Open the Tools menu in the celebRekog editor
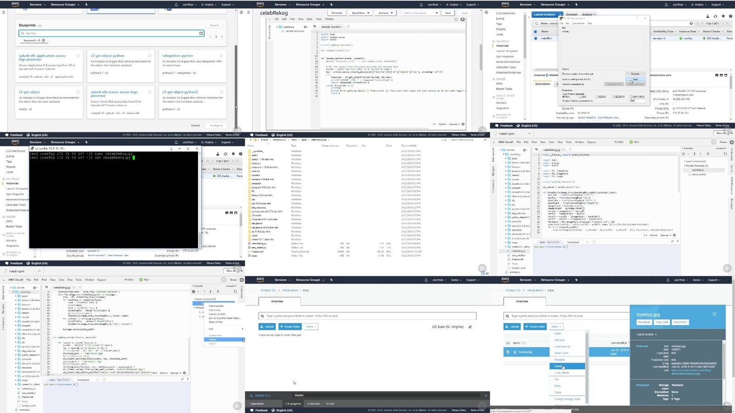The height and width of the screenshot is (413, 735). click(x=318, y=19)
